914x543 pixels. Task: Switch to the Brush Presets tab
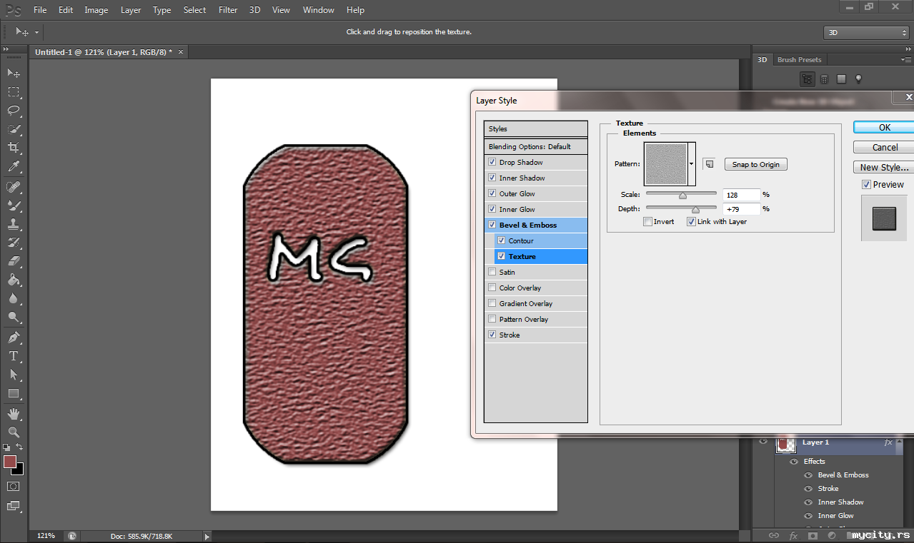pyautogui.click(x=799, y=60)
